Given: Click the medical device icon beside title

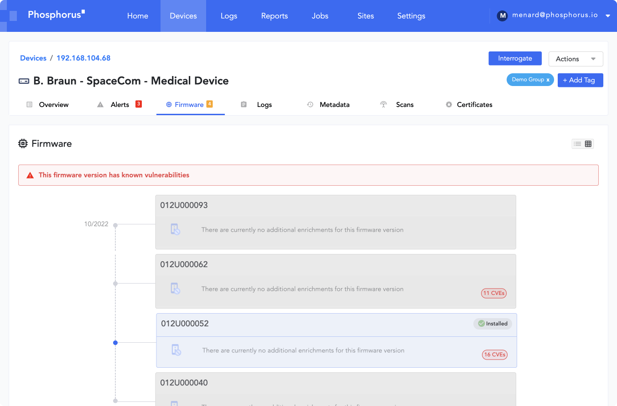Looking at the screenshot, I should pyautogui.click(x=24, y=81).
